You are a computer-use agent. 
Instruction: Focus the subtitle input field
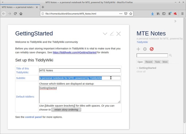coord(80,78)
